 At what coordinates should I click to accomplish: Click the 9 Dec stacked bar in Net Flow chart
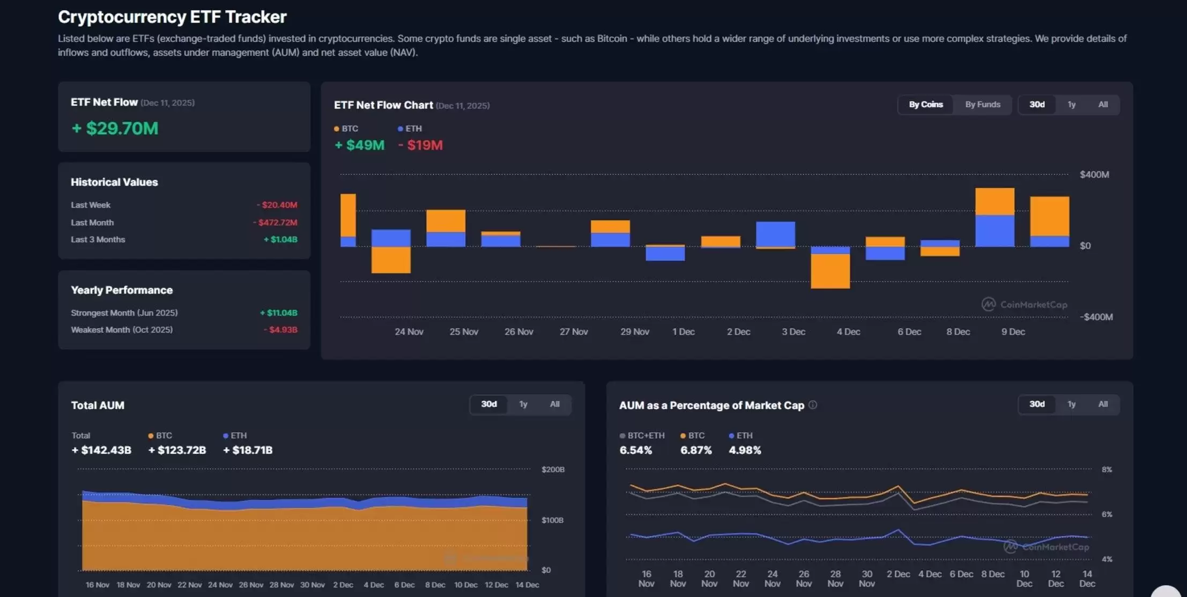[995, 217]
